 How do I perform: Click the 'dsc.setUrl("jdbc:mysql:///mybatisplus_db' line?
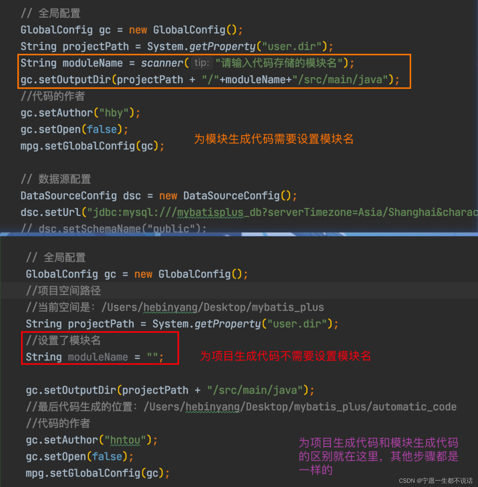[249, 212]
